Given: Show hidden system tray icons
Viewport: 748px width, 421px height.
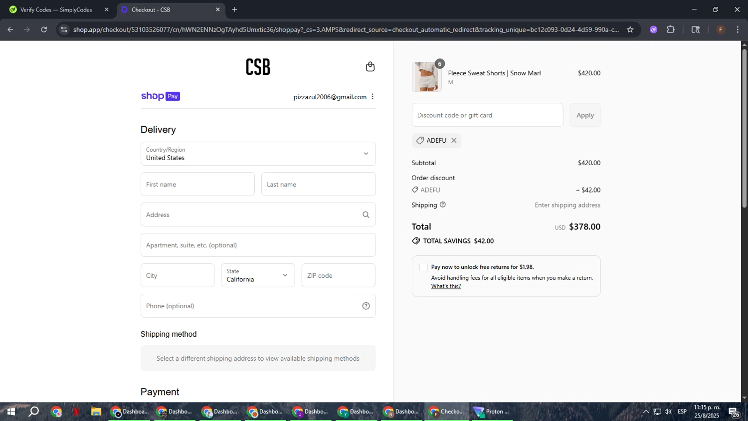Looking at the screenshot, I should tap(646, 412).
